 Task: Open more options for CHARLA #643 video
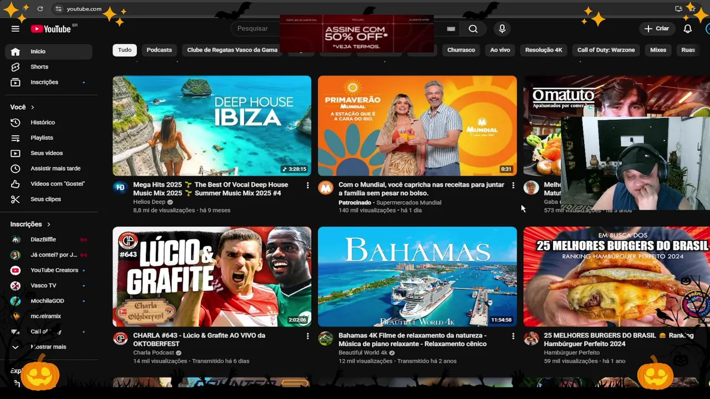tap(307, 336)
